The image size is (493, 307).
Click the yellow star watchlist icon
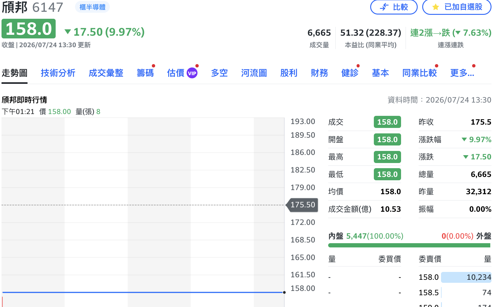[436, 7]
